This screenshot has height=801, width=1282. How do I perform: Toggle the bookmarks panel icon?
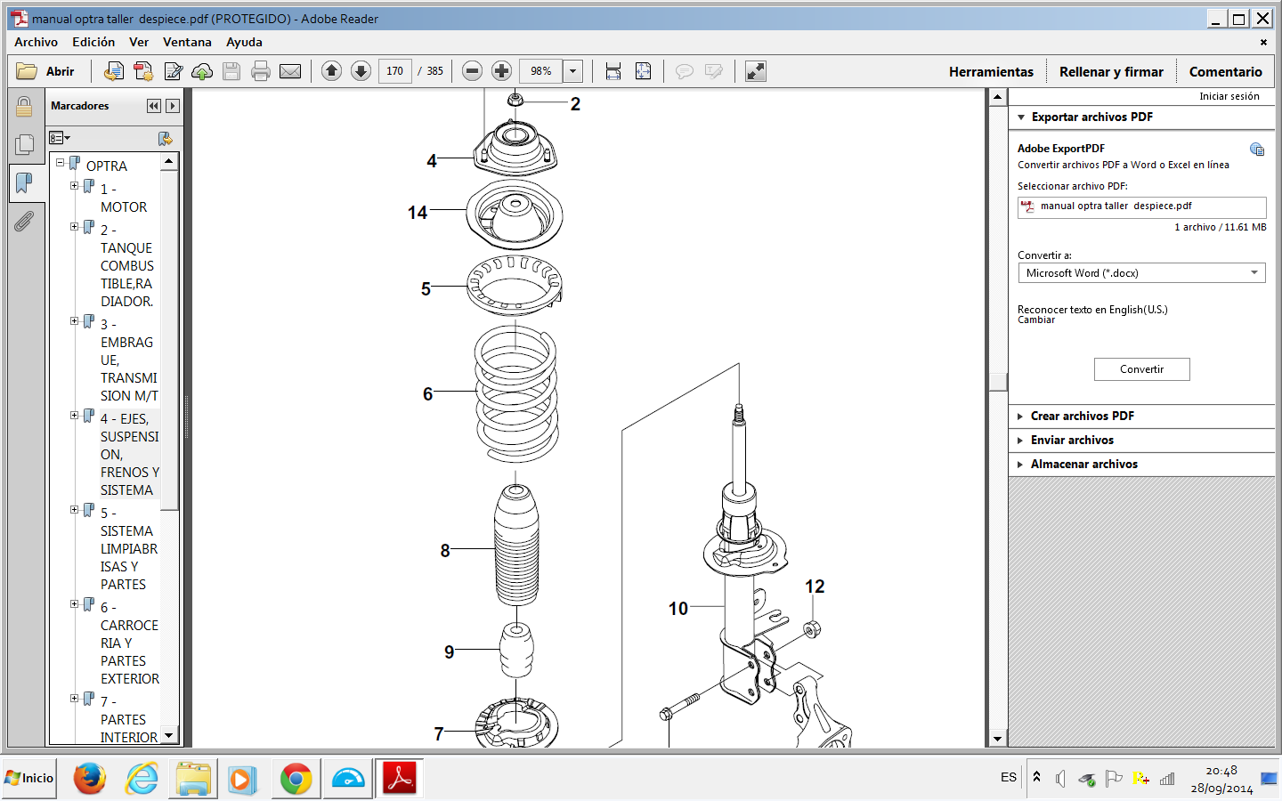click(24, 182)
